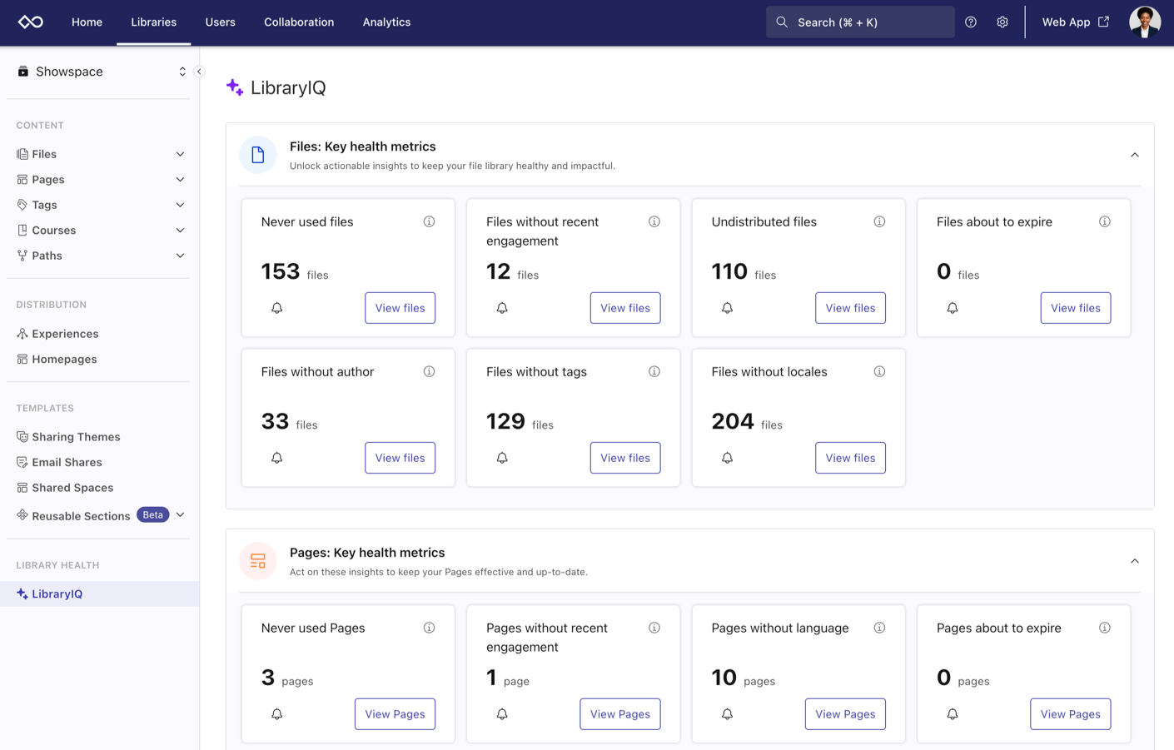1174x750 pixels.
Task: Click info icon on Undistributed files card
Action: 879,221
